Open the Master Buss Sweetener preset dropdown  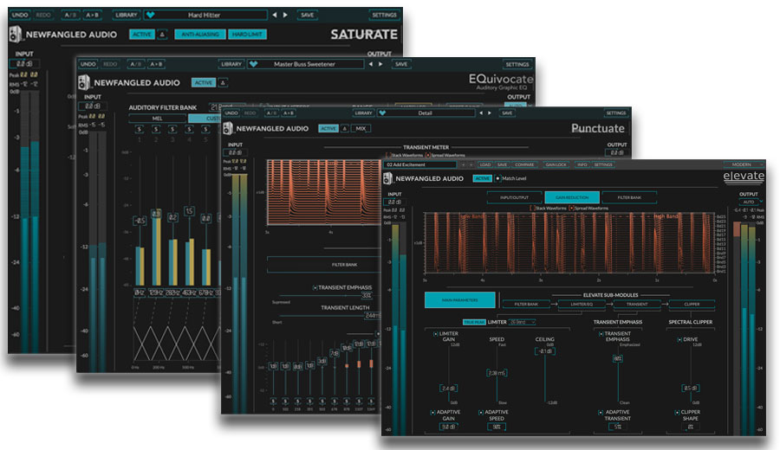(x=306, y=64)
